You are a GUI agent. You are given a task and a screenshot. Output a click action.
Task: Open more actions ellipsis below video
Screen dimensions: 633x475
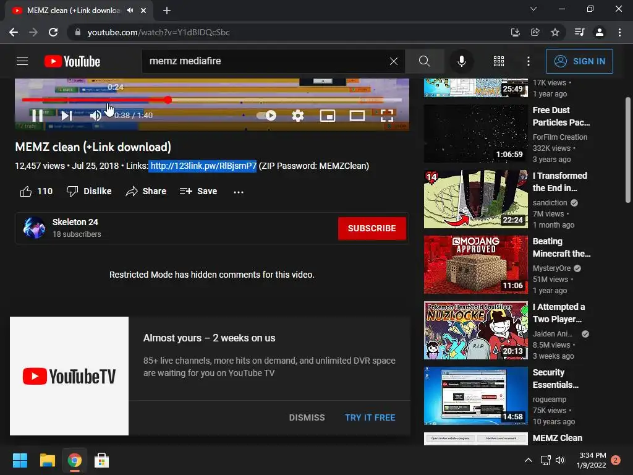pyautogui.click(x=239, y=192)
